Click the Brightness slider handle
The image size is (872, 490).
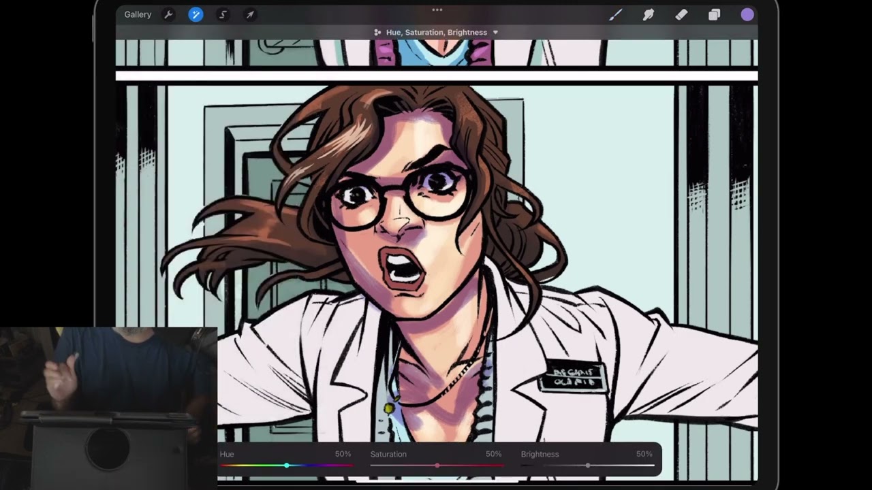pyautogui.click(x=587, y=465)
